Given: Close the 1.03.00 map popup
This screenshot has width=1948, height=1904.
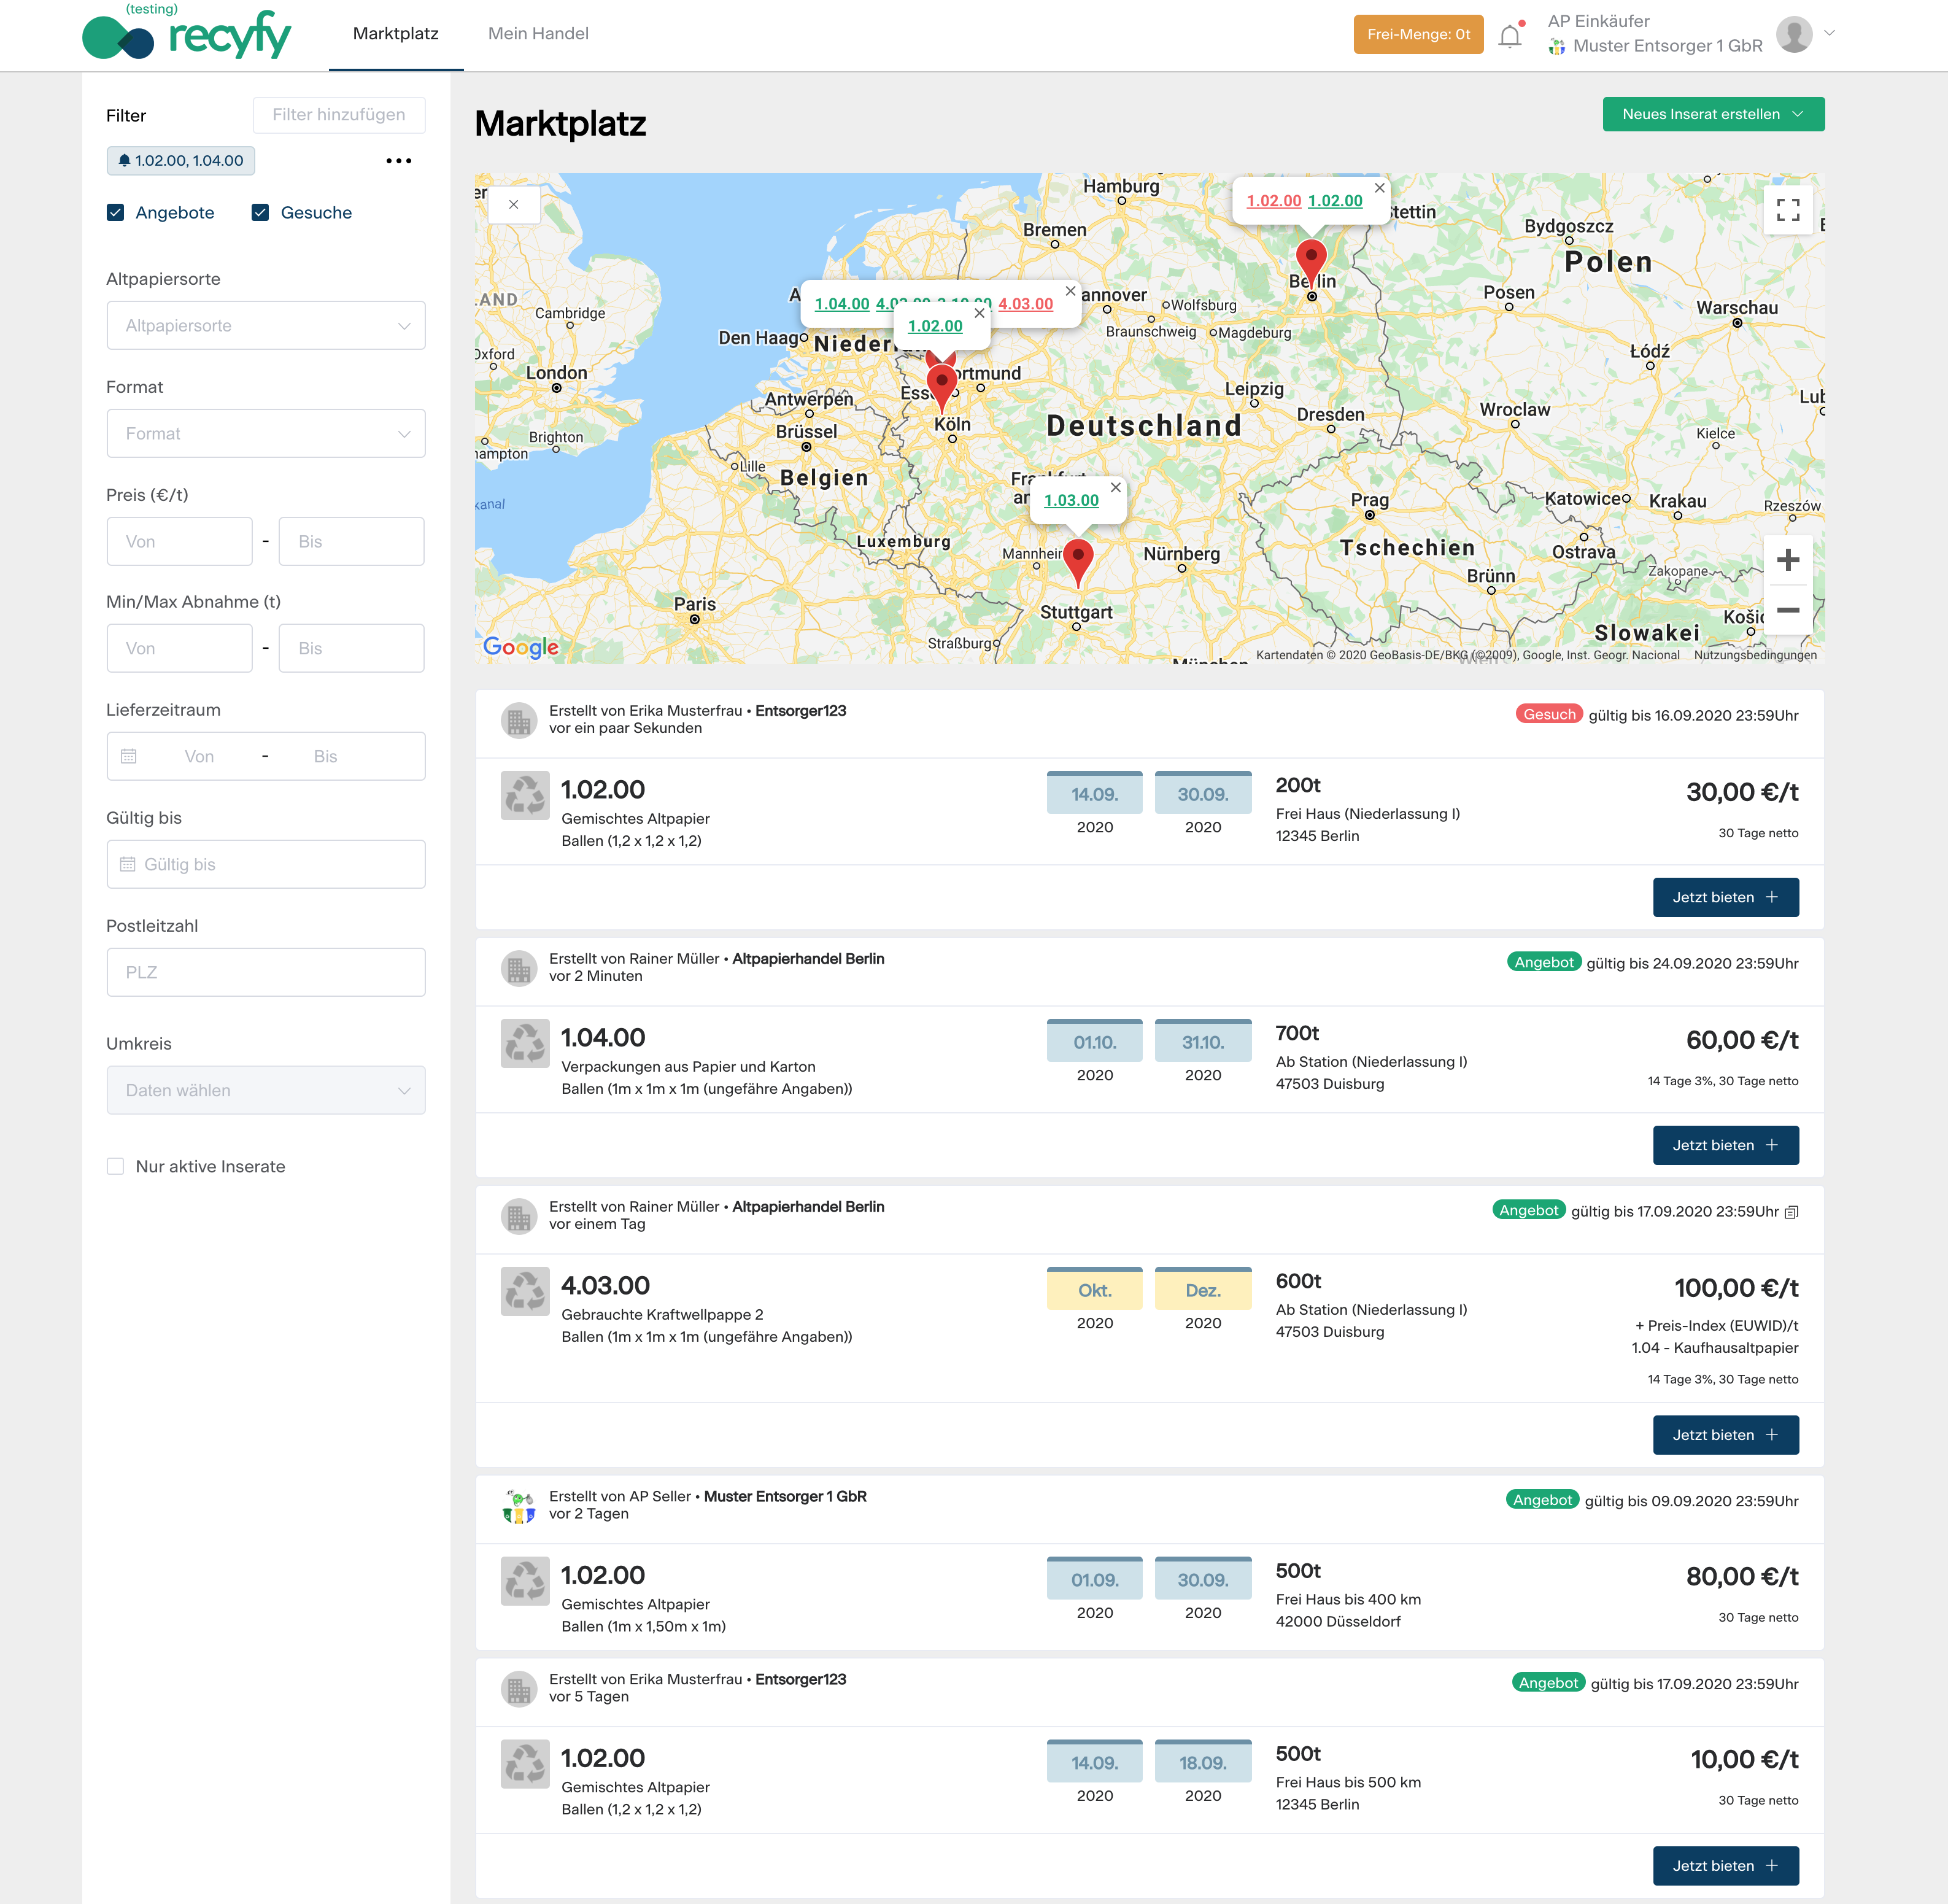Looking at the screenshot, I should coord(1116,487).
